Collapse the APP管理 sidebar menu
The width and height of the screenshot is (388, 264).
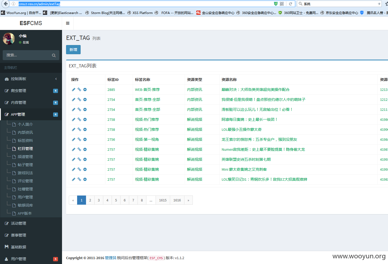click(x=31, y=114)
